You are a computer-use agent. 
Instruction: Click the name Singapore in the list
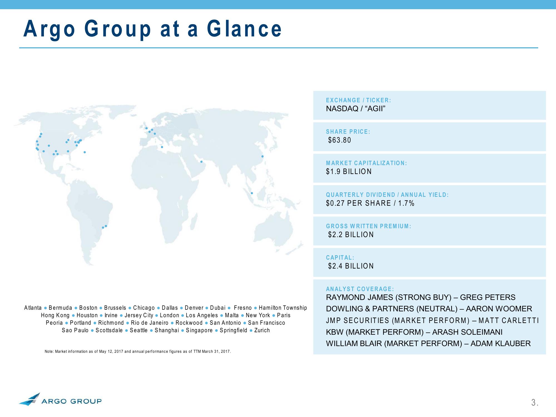coord(199,330)
